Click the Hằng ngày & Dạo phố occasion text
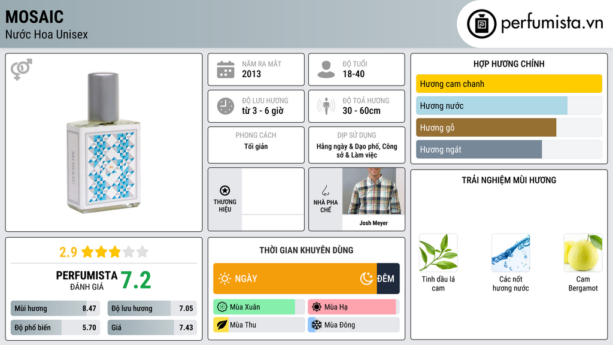This screenshot has height=345, width=613. pos(357,150)
